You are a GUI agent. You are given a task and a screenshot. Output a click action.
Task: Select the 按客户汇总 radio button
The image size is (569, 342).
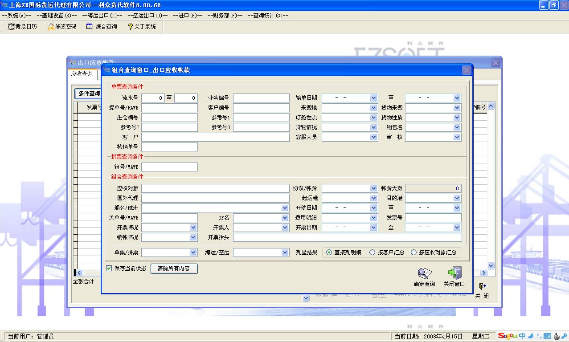(x=372, y=252)
